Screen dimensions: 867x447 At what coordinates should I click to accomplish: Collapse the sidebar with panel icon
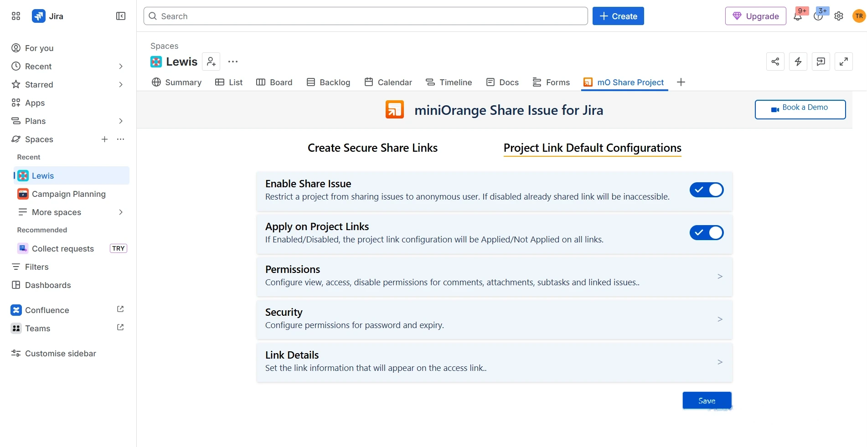click(x=121, y=16)
